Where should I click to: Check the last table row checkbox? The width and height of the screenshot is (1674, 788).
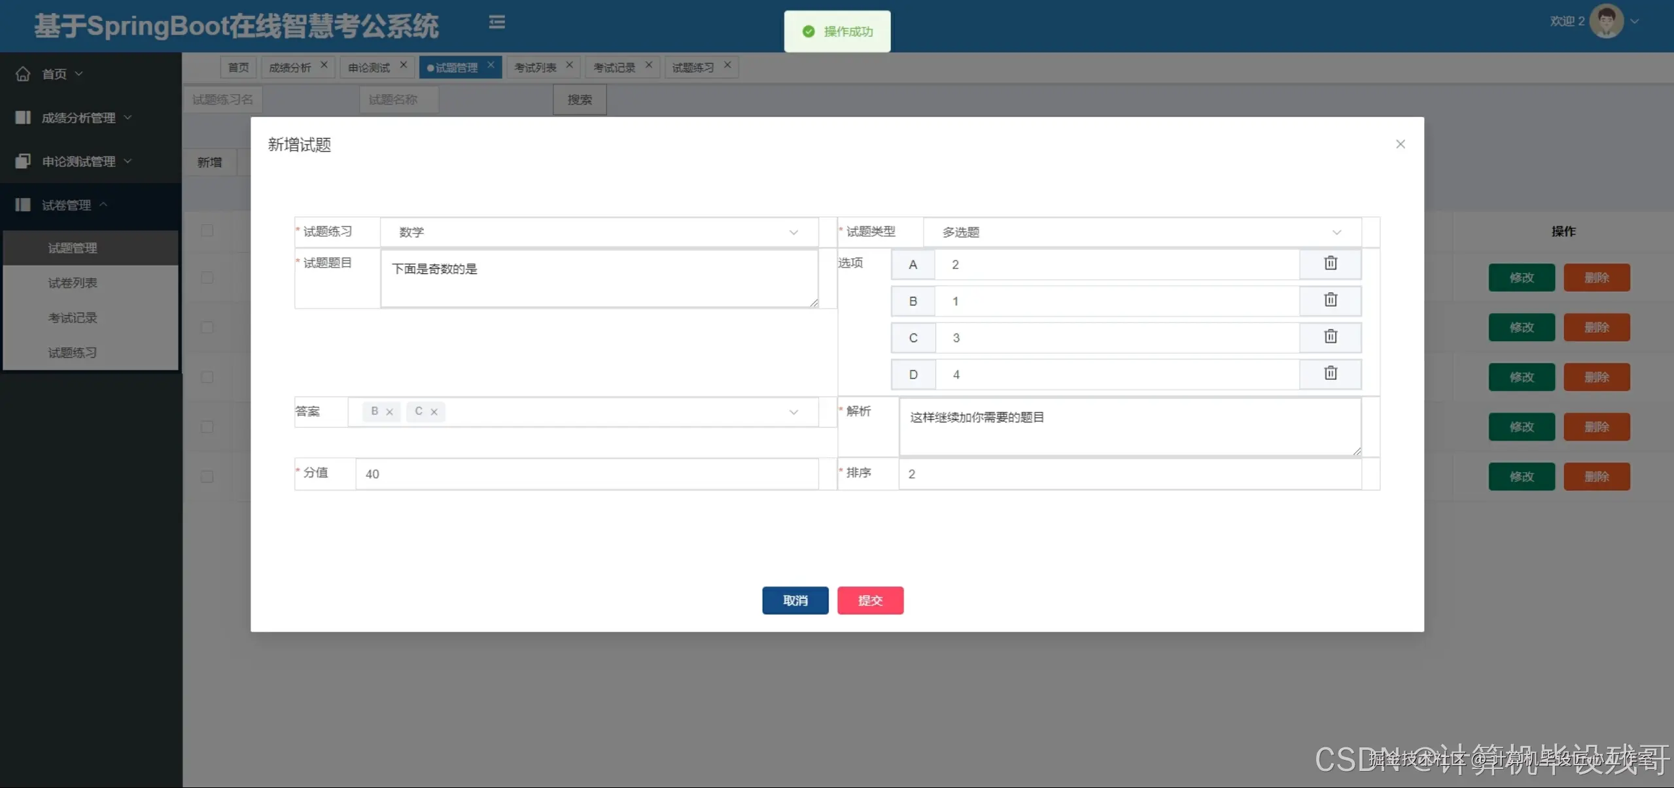click(x=207, y=477)
